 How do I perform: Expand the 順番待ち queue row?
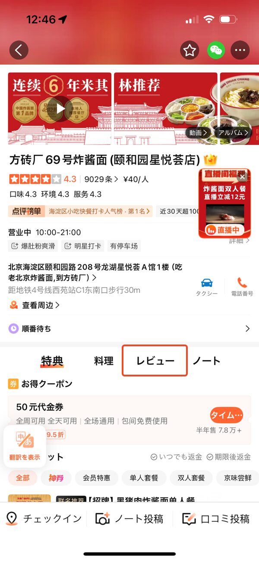coord(129,329)
